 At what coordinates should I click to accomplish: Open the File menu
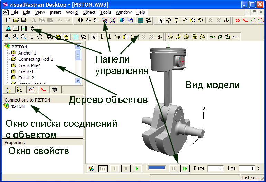pyautogui.click(x=15, y=12)
